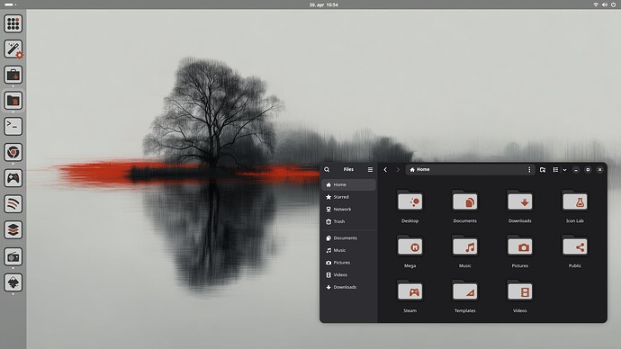Go back in Files navigation
Viewport: 621px width, 349px height.
(x=385, y=169)
